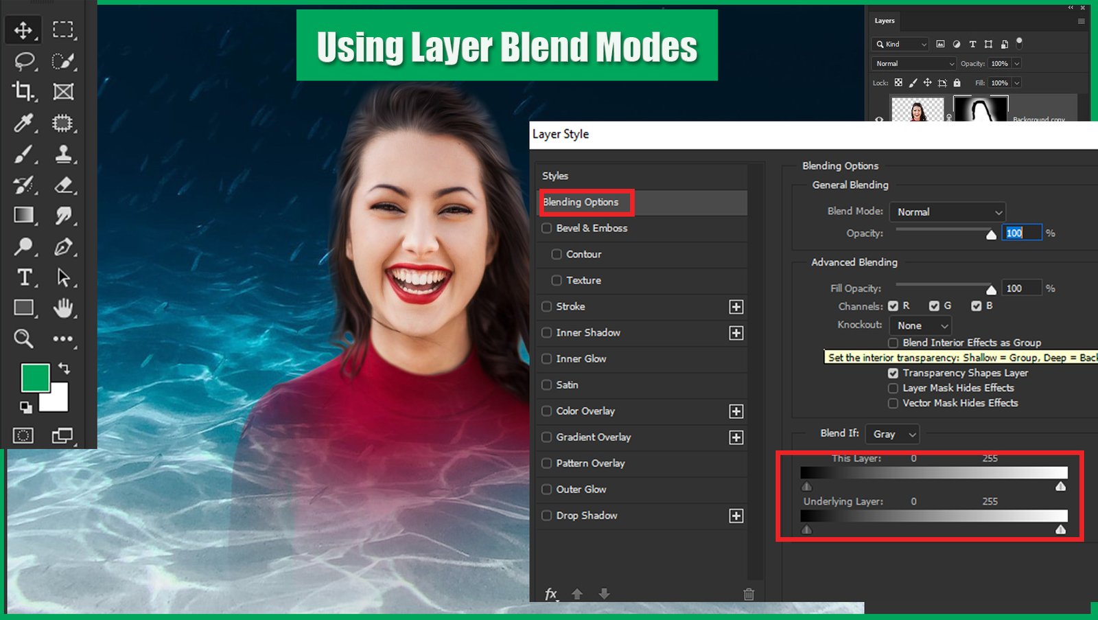1098x620 pixels.
Task: Select Blending Options in styles list
Action: 643,203
